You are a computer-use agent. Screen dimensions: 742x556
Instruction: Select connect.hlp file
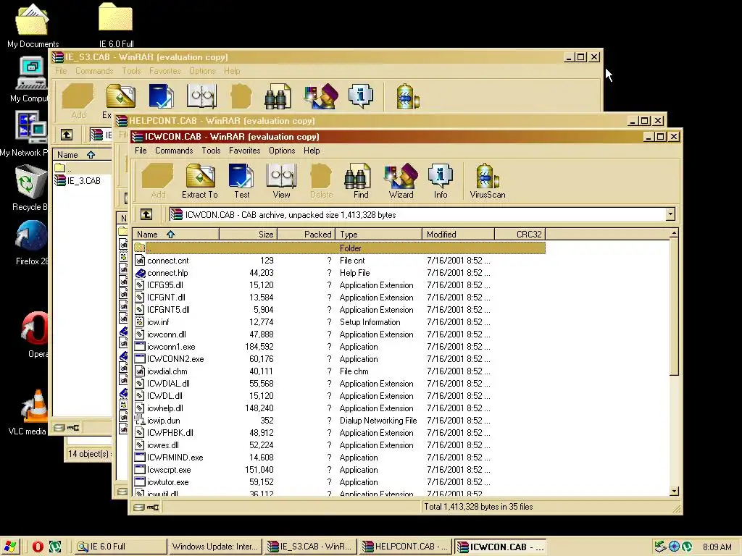tap(339, 273)
